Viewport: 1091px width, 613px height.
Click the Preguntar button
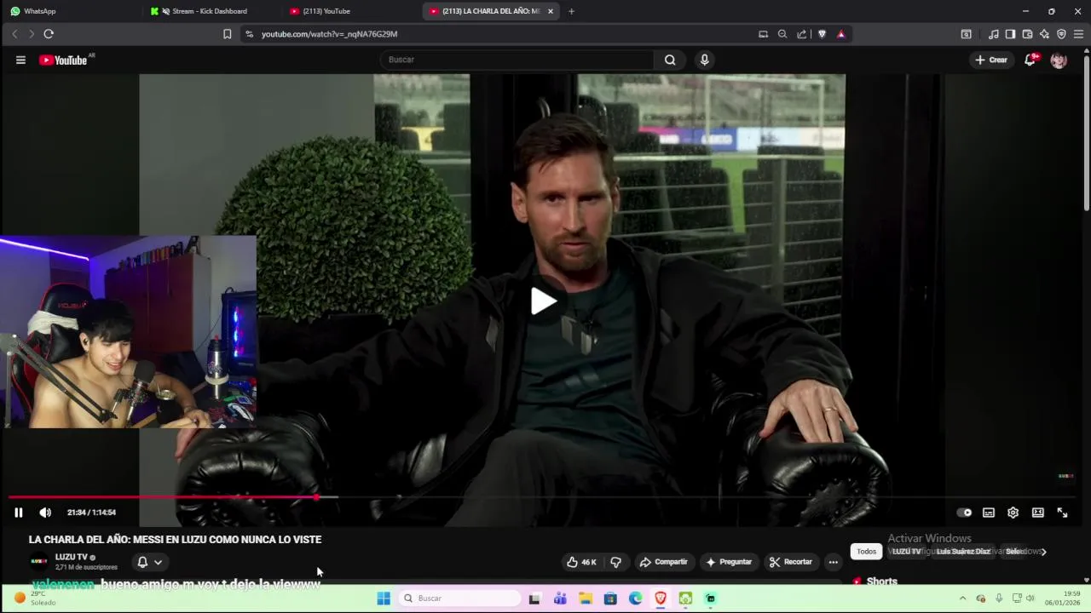tap(728, 562)
